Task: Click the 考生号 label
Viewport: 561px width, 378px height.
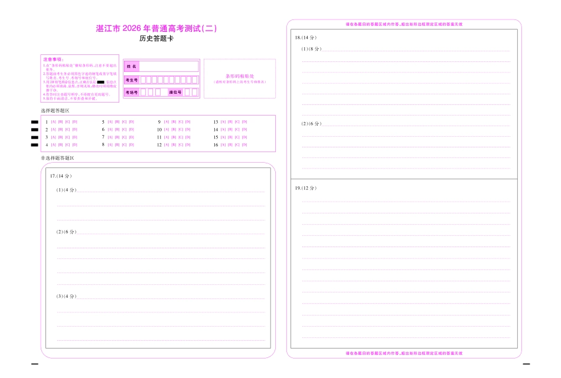Action: click(x=132, y=80)
